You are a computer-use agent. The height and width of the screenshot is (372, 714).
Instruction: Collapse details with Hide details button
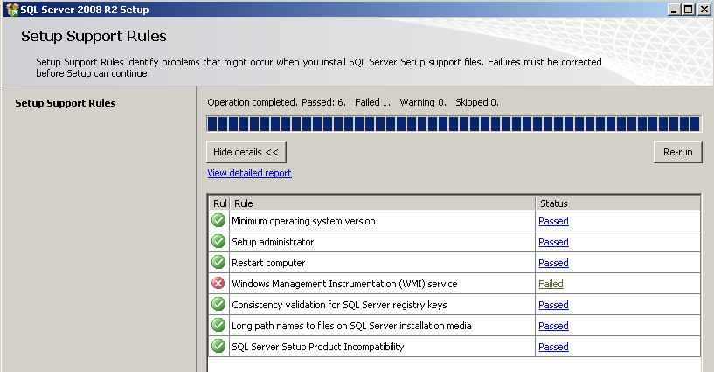click(246, 152)
